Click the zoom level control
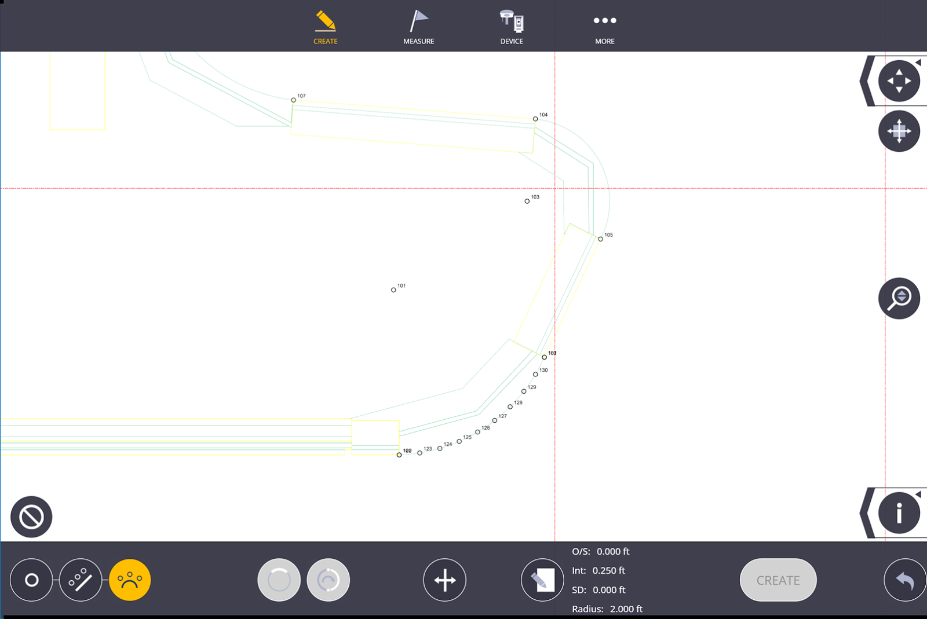The width and height of the screenshot is (927, 619). pyautogui.click(x=899, y=298)
